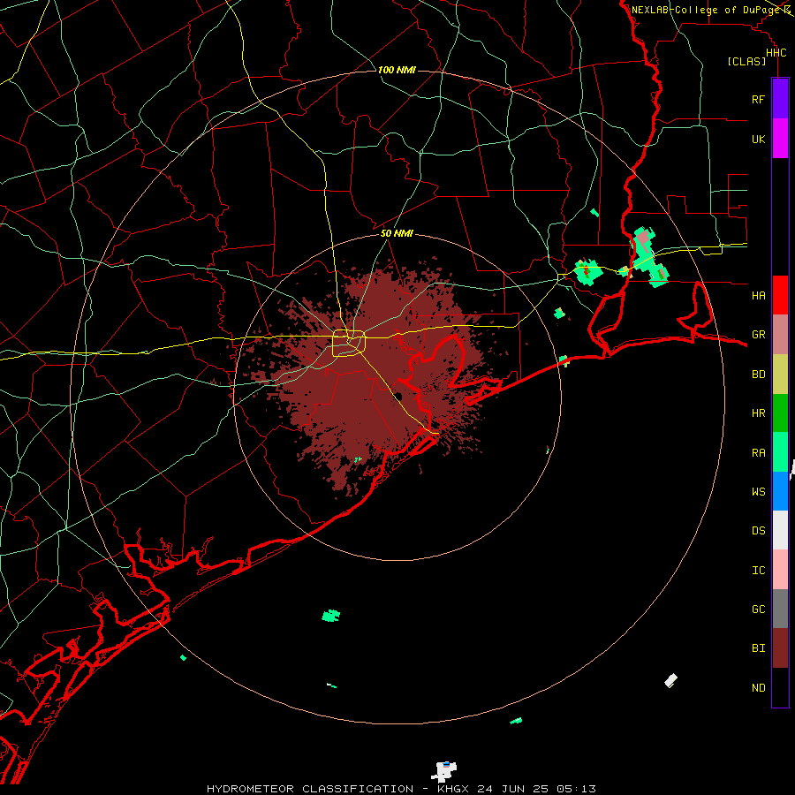Click the yellow BD legend swatch
Screen dimensions: 795x795
(x=780, y=374)
